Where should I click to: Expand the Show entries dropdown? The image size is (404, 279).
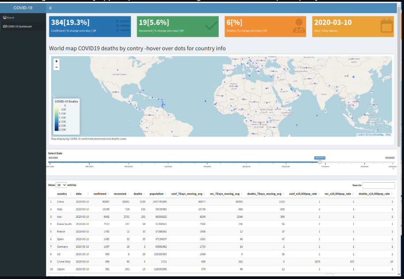pyautogui.click(x=61, y=185)
